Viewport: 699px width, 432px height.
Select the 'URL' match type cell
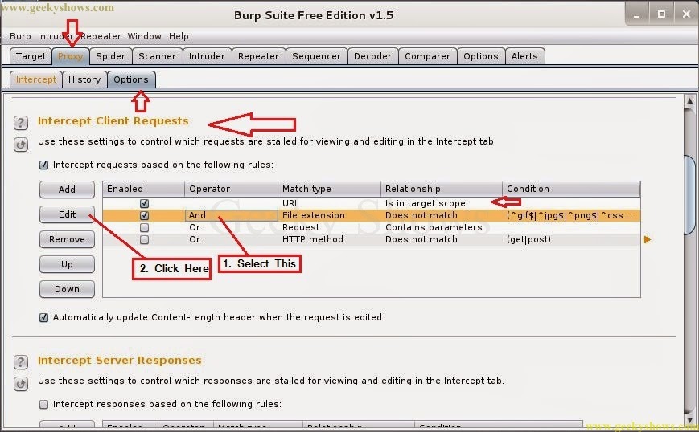(x=330, y=203)
